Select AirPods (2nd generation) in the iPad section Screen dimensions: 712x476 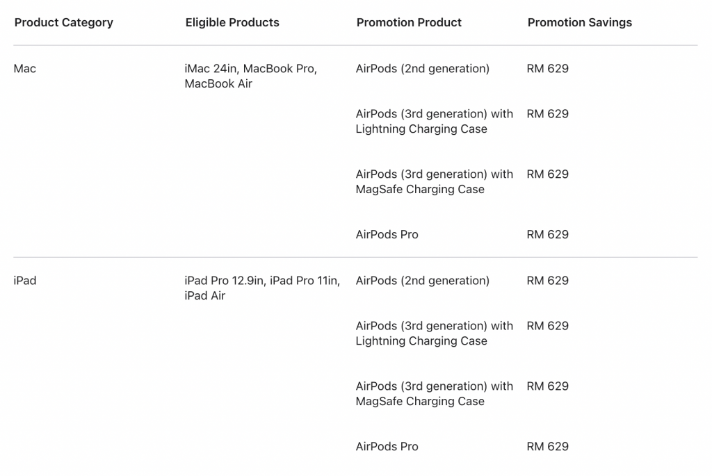click(422, 281)
